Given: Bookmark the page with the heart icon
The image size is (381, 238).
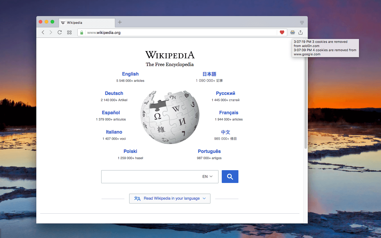Looking at the screenshot, I should pyautogui.click(x=282, y=32).
